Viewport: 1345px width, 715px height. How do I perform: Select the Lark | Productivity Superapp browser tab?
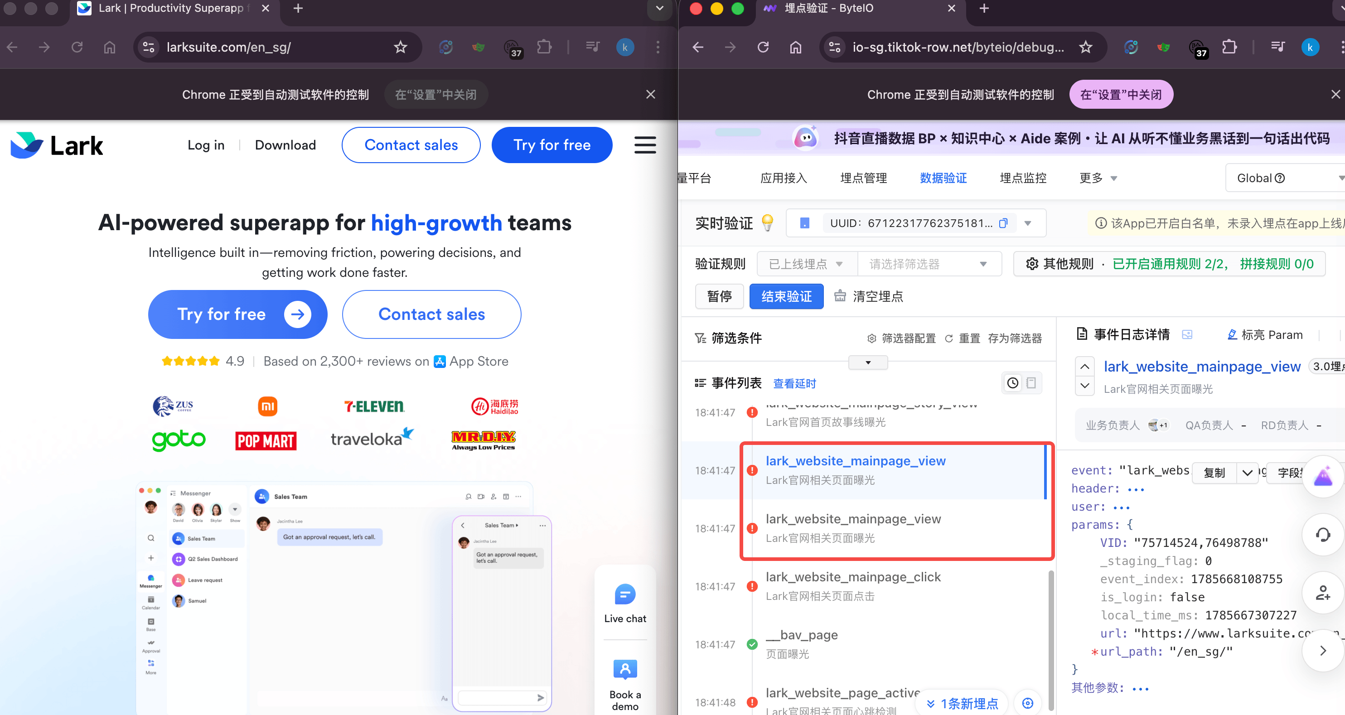(174, 9)
